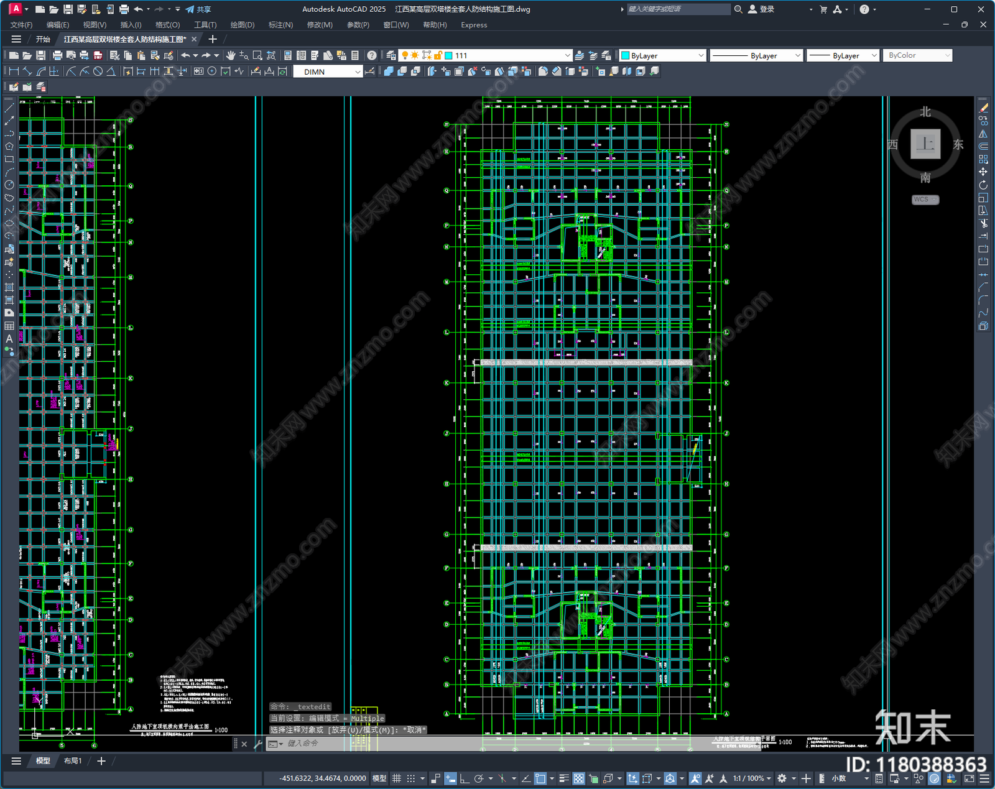
Task: Click the Help question mark icon
Action: (x=372, y=55)
